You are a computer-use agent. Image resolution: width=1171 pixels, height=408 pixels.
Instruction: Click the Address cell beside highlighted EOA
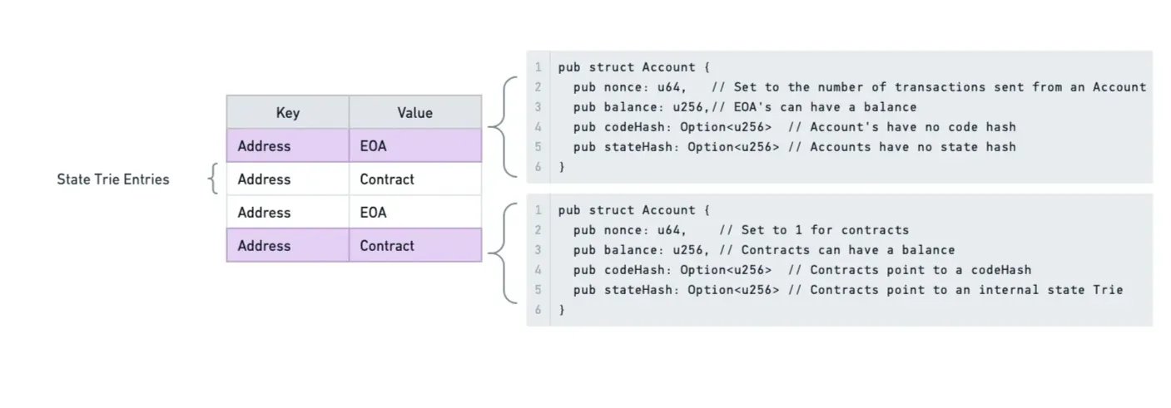coord(287,145)
